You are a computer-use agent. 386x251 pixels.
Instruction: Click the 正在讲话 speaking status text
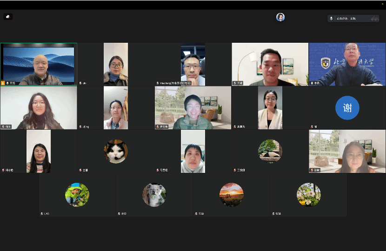pyautogui.click(x=342, y=18)
